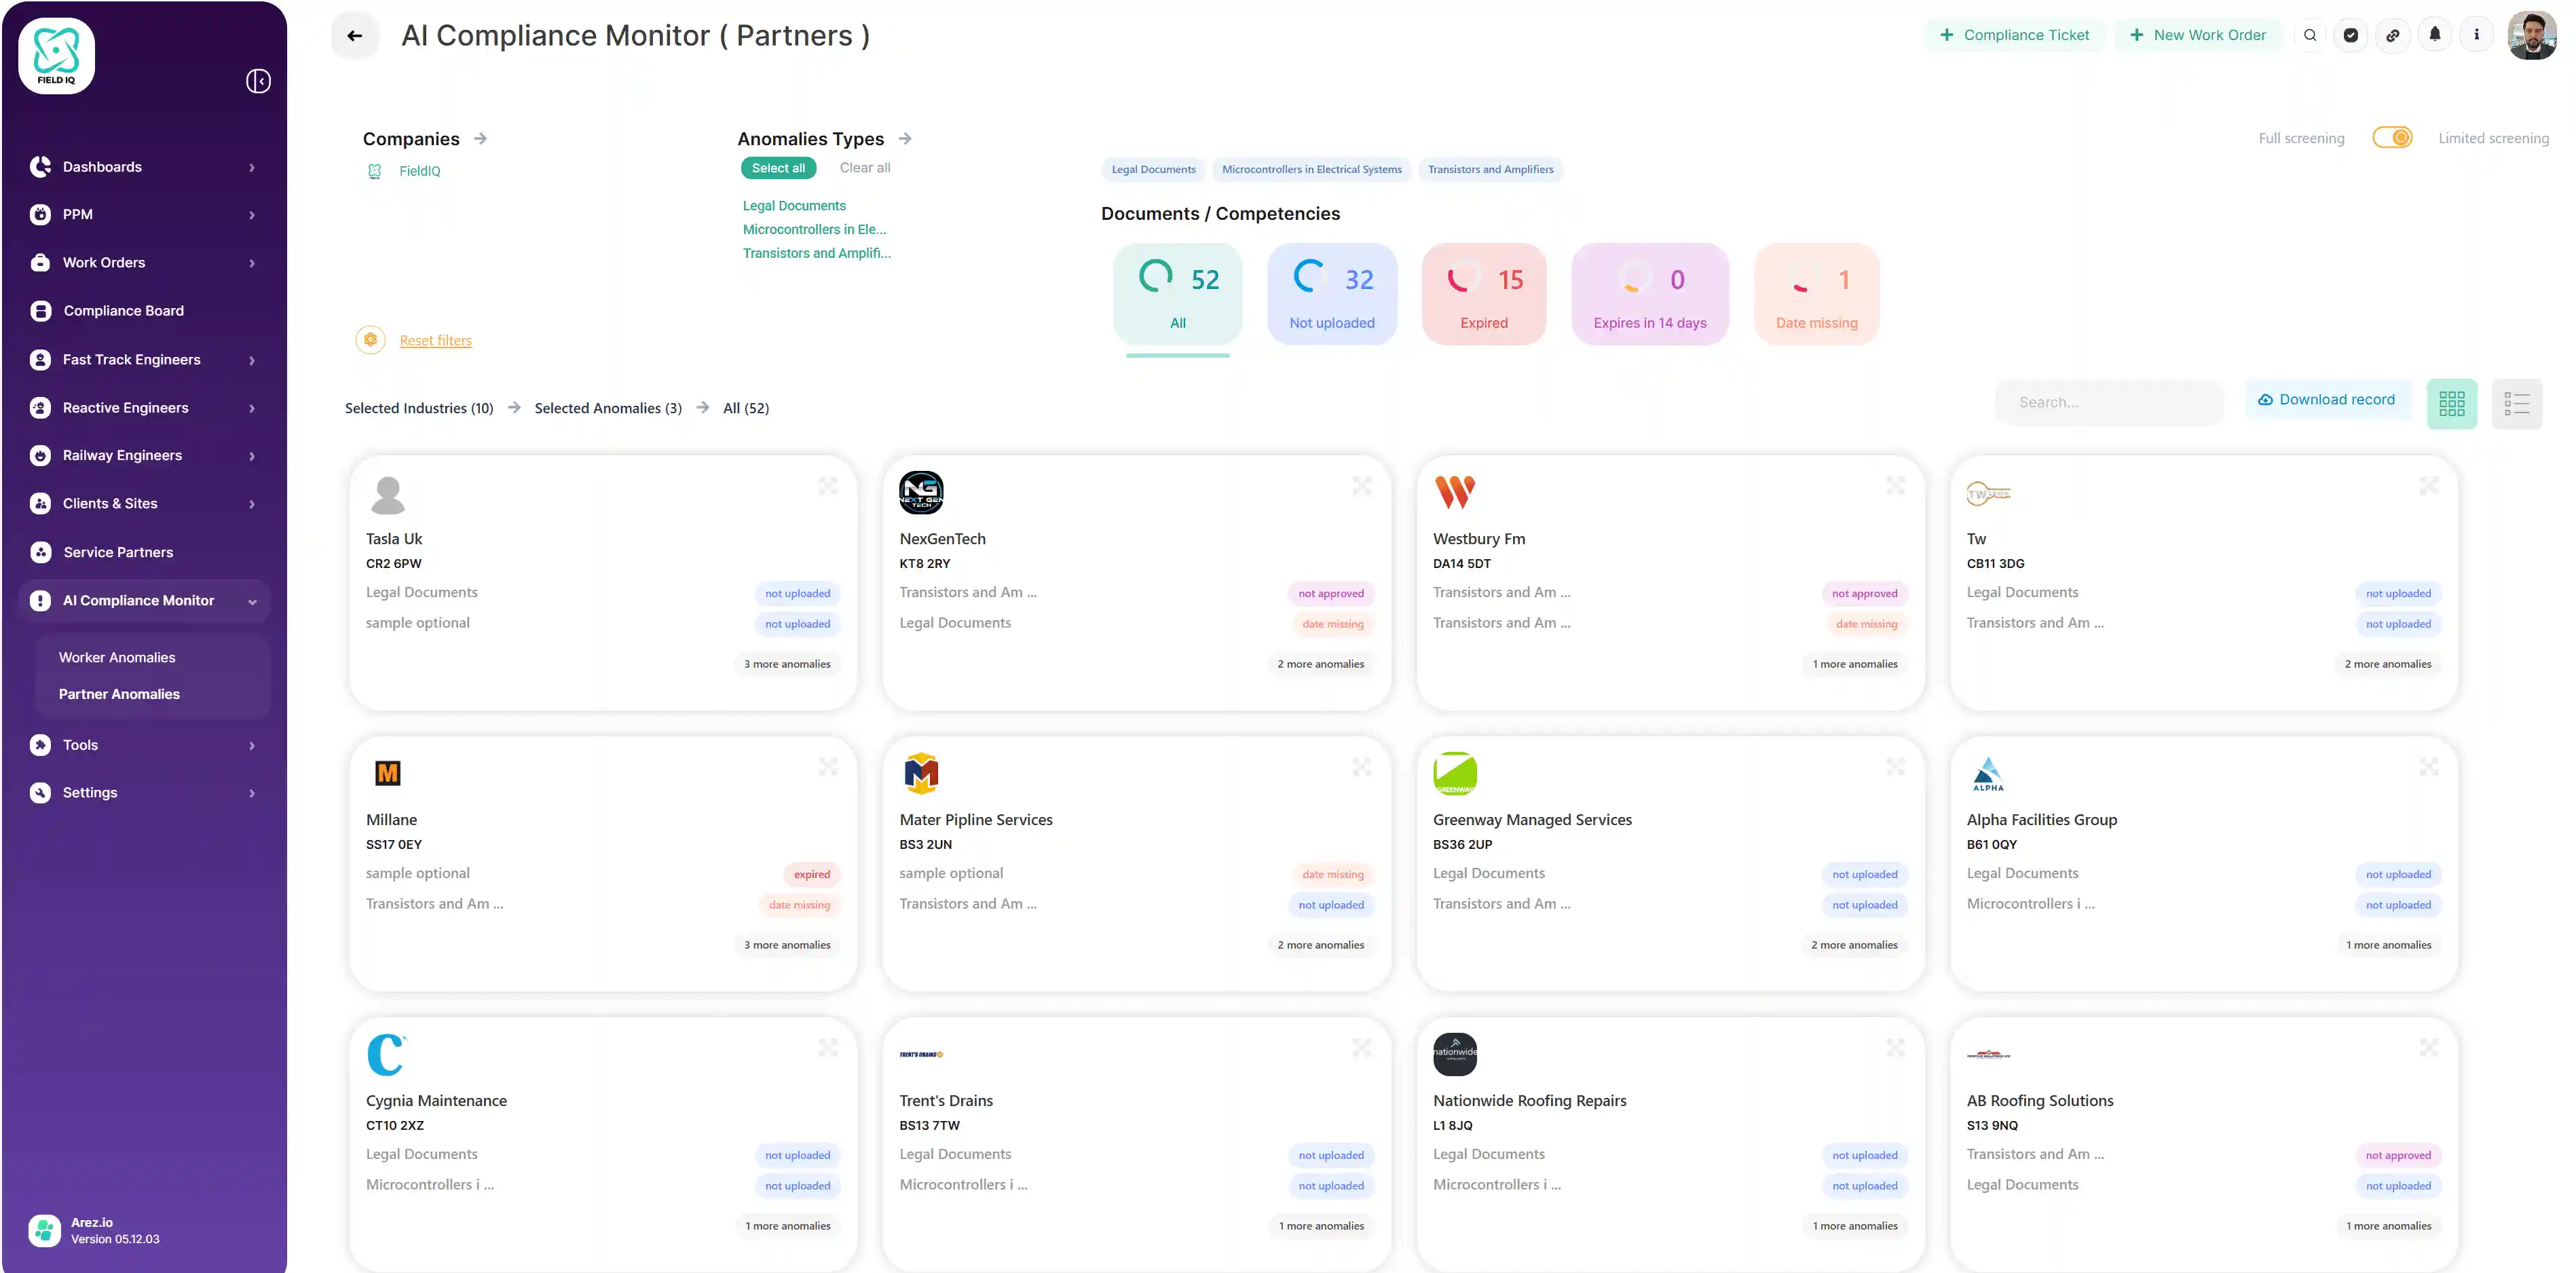Toggle the FieldIQ company filter

tap(405, 171)
